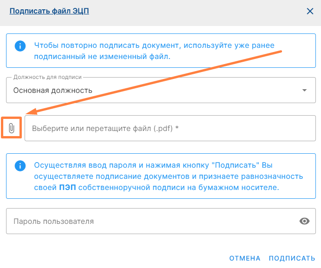Close the sign file dialog with X
Viewport: 321px width, 268px height.
(309, 11)
